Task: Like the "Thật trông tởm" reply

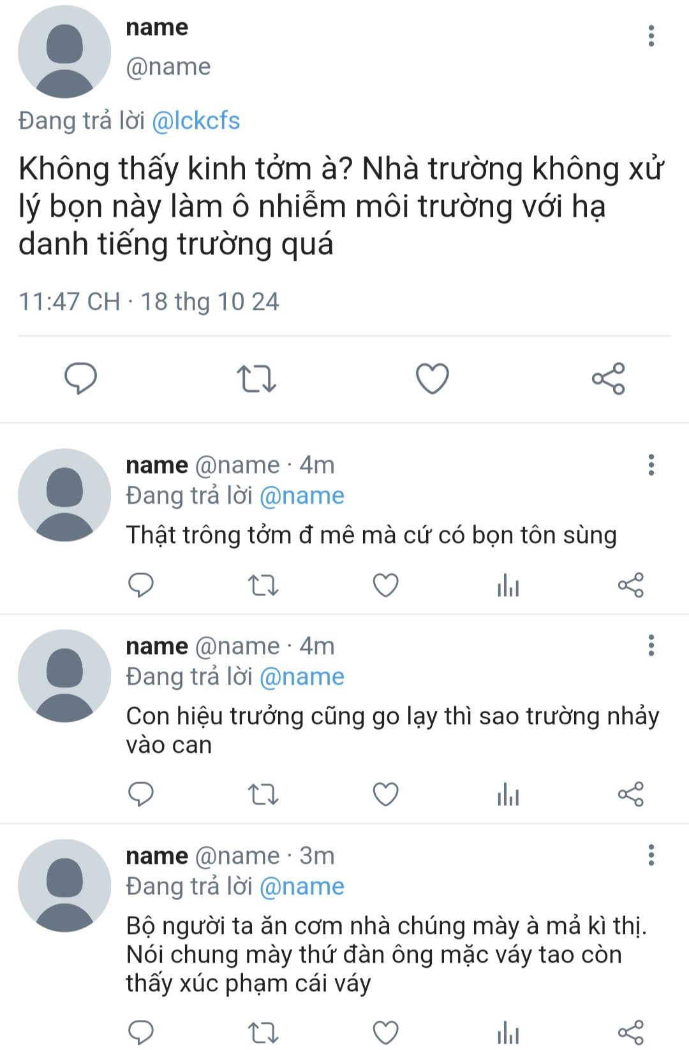Action: click(385, 585)
